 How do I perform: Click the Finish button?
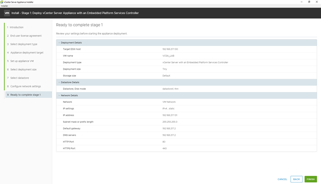[311, 179]
